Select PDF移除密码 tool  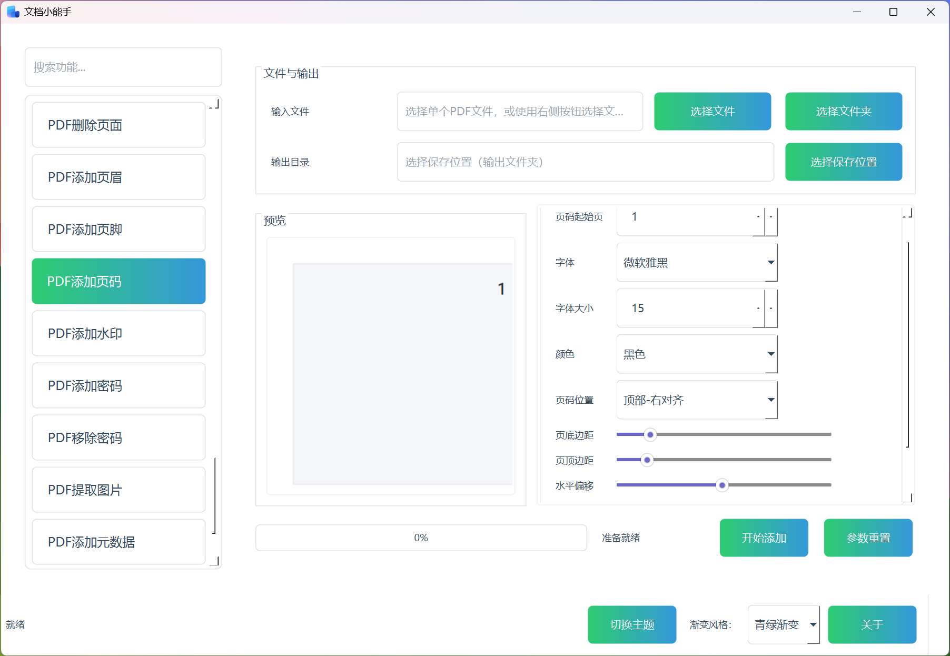click(x=118, y=438)
